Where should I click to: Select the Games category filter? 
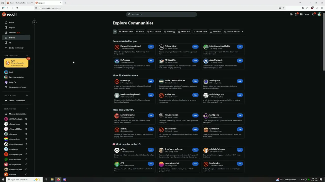point(140,32)
